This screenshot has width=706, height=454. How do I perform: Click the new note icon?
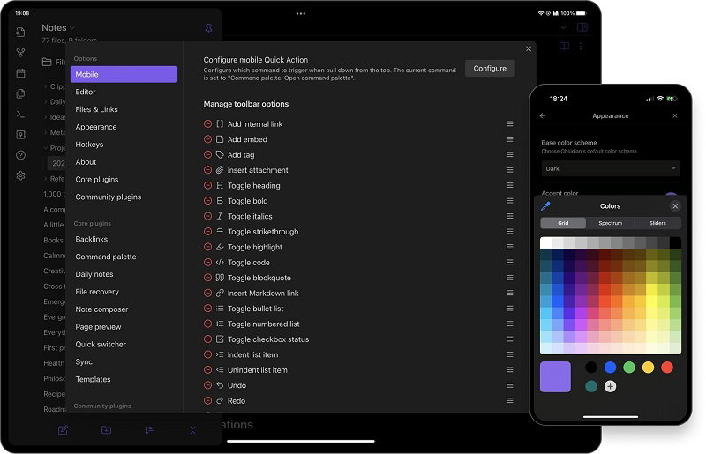pos(63,430)
